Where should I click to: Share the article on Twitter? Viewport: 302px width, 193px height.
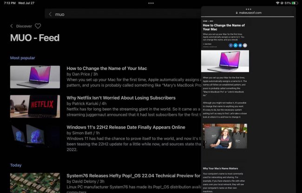click(x=236, y=45)
